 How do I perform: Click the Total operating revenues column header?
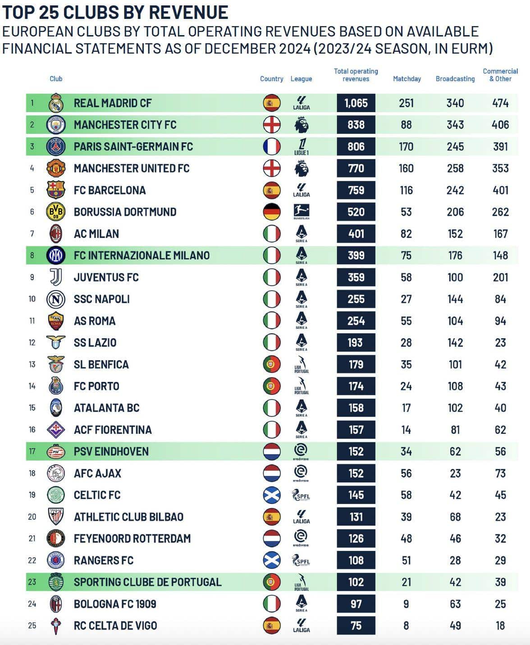(356, 75)
